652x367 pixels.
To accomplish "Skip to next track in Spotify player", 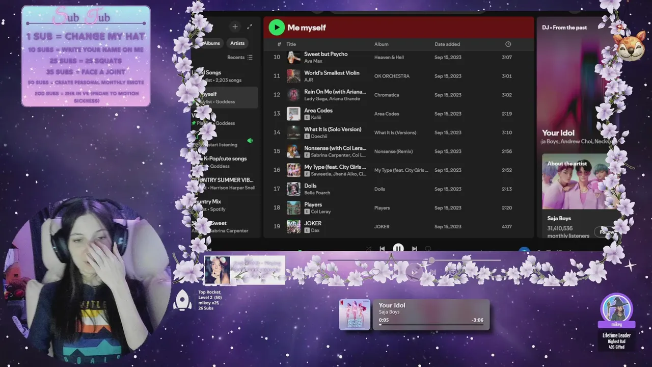I will coord(414,249).
